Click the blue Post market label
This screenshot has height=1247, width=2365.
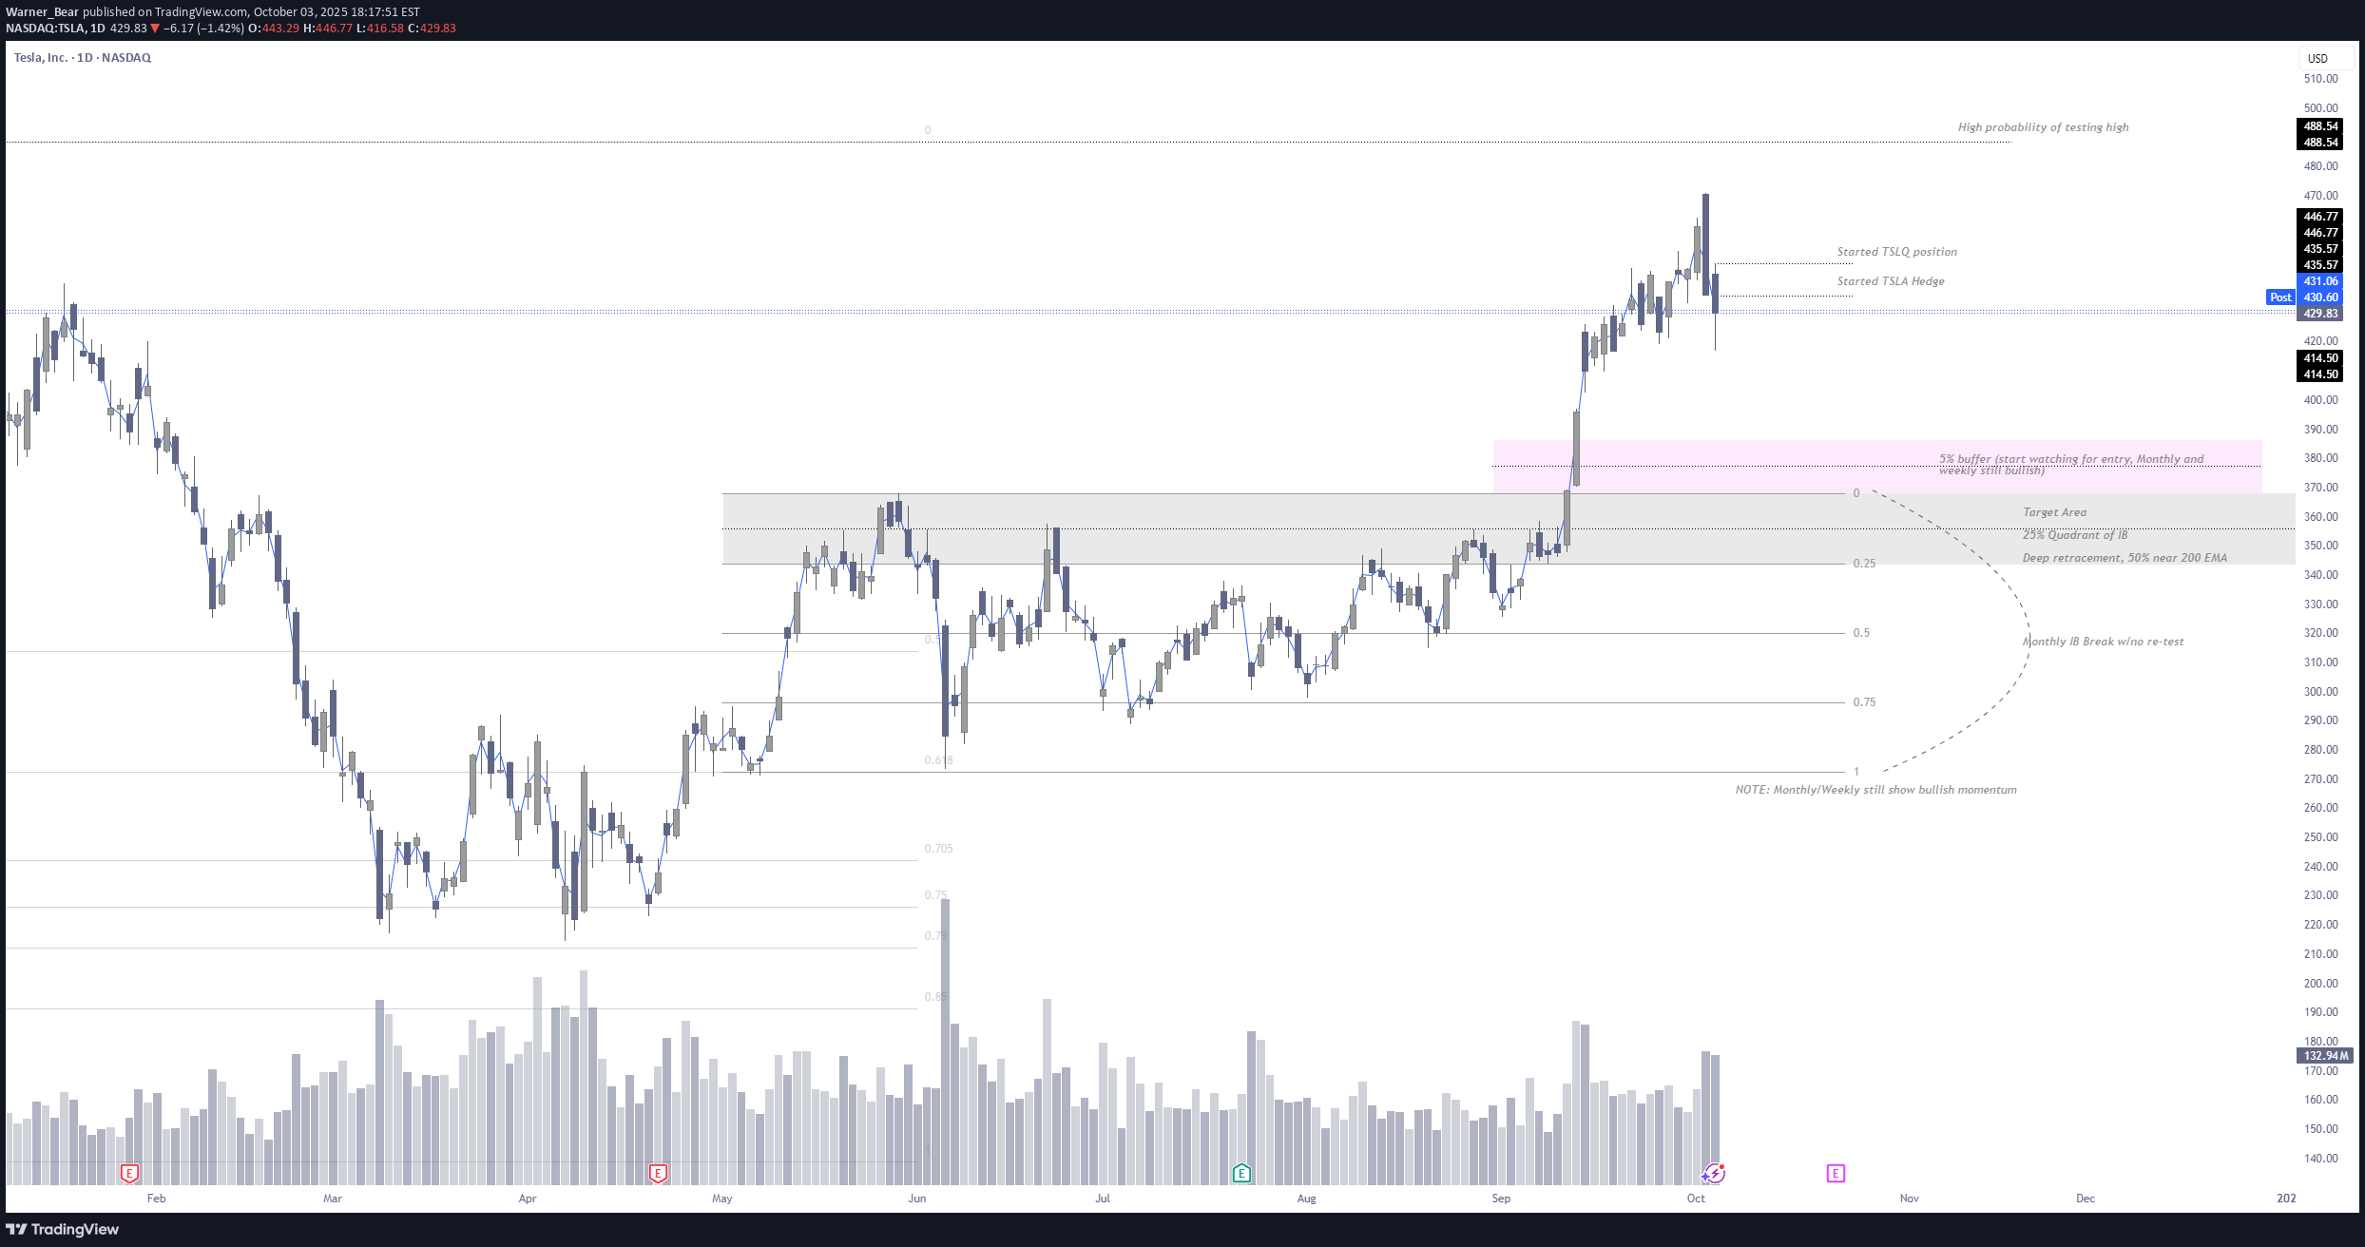2280,297
